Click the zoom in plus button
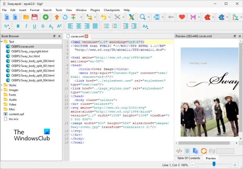The image size is (243, 169). [235, 165]
